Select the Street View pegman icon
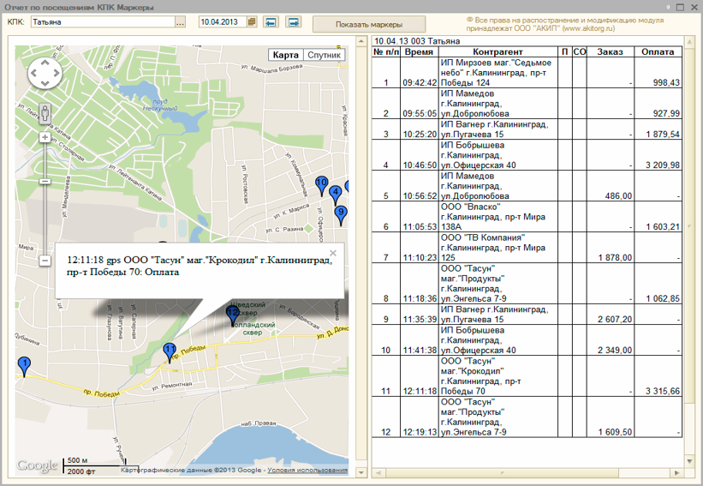The image size is (703, 486). (45, 113)
